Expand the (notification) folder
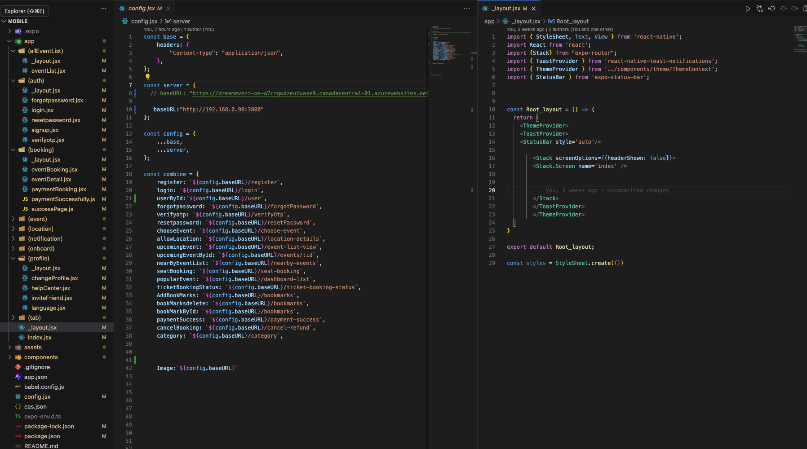 (13, 238)
